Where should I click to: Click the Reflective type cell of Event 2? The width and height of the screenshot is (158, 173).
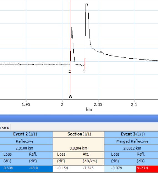[25, 141]
